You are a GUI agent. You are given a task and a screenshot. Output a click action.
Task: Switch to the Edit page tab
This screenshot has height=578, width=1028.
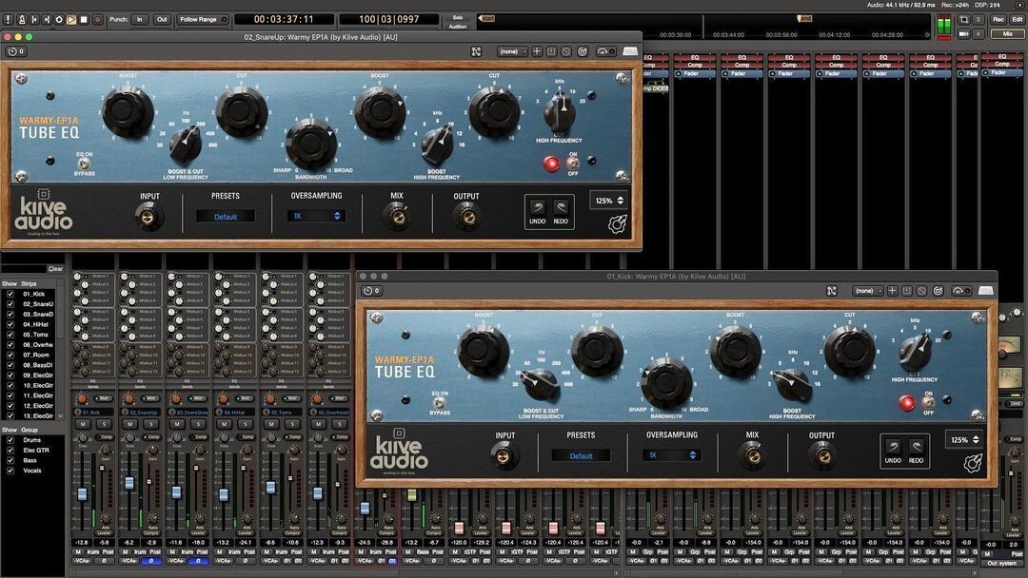pos(1017,20)
